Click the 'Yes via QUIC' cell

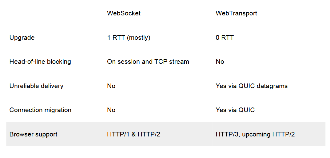tap(235, 110)
